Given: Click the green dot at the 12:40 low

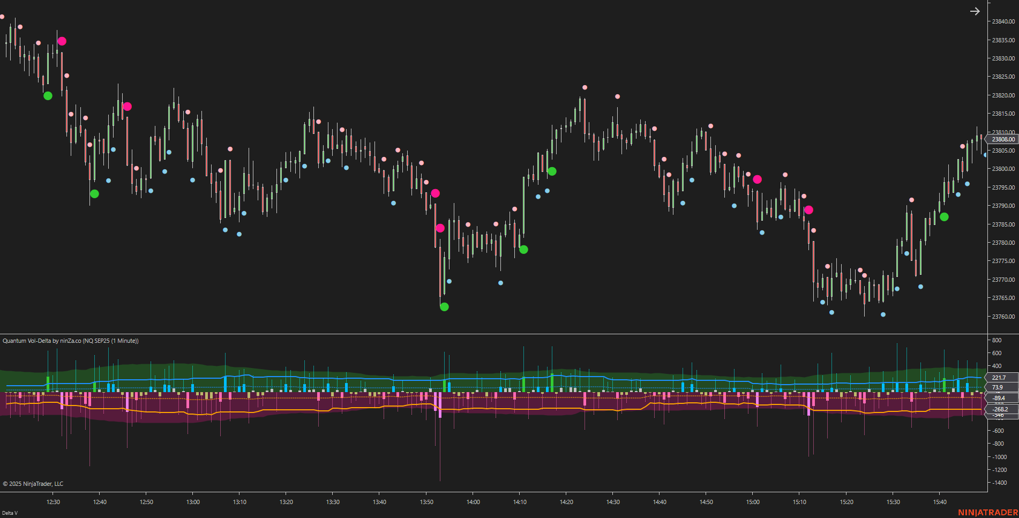Looking at the screenshot, I should [94, 193].
